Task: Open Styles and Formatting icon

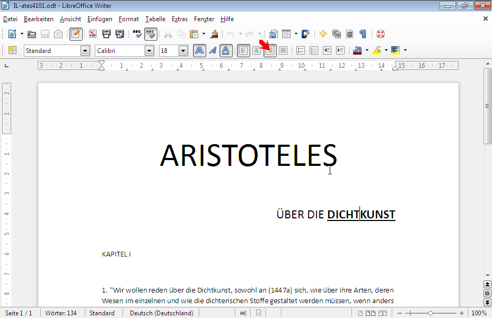Action: pos(12,50)
